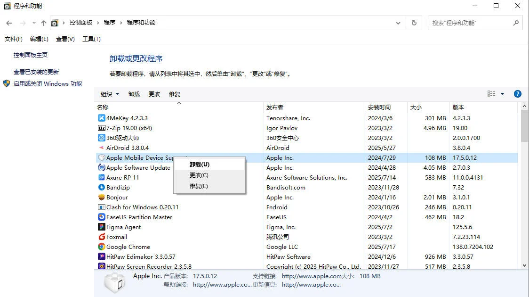Go up one level with up arrow
Screen dimensions: 529x297
[x=43, y=23]
